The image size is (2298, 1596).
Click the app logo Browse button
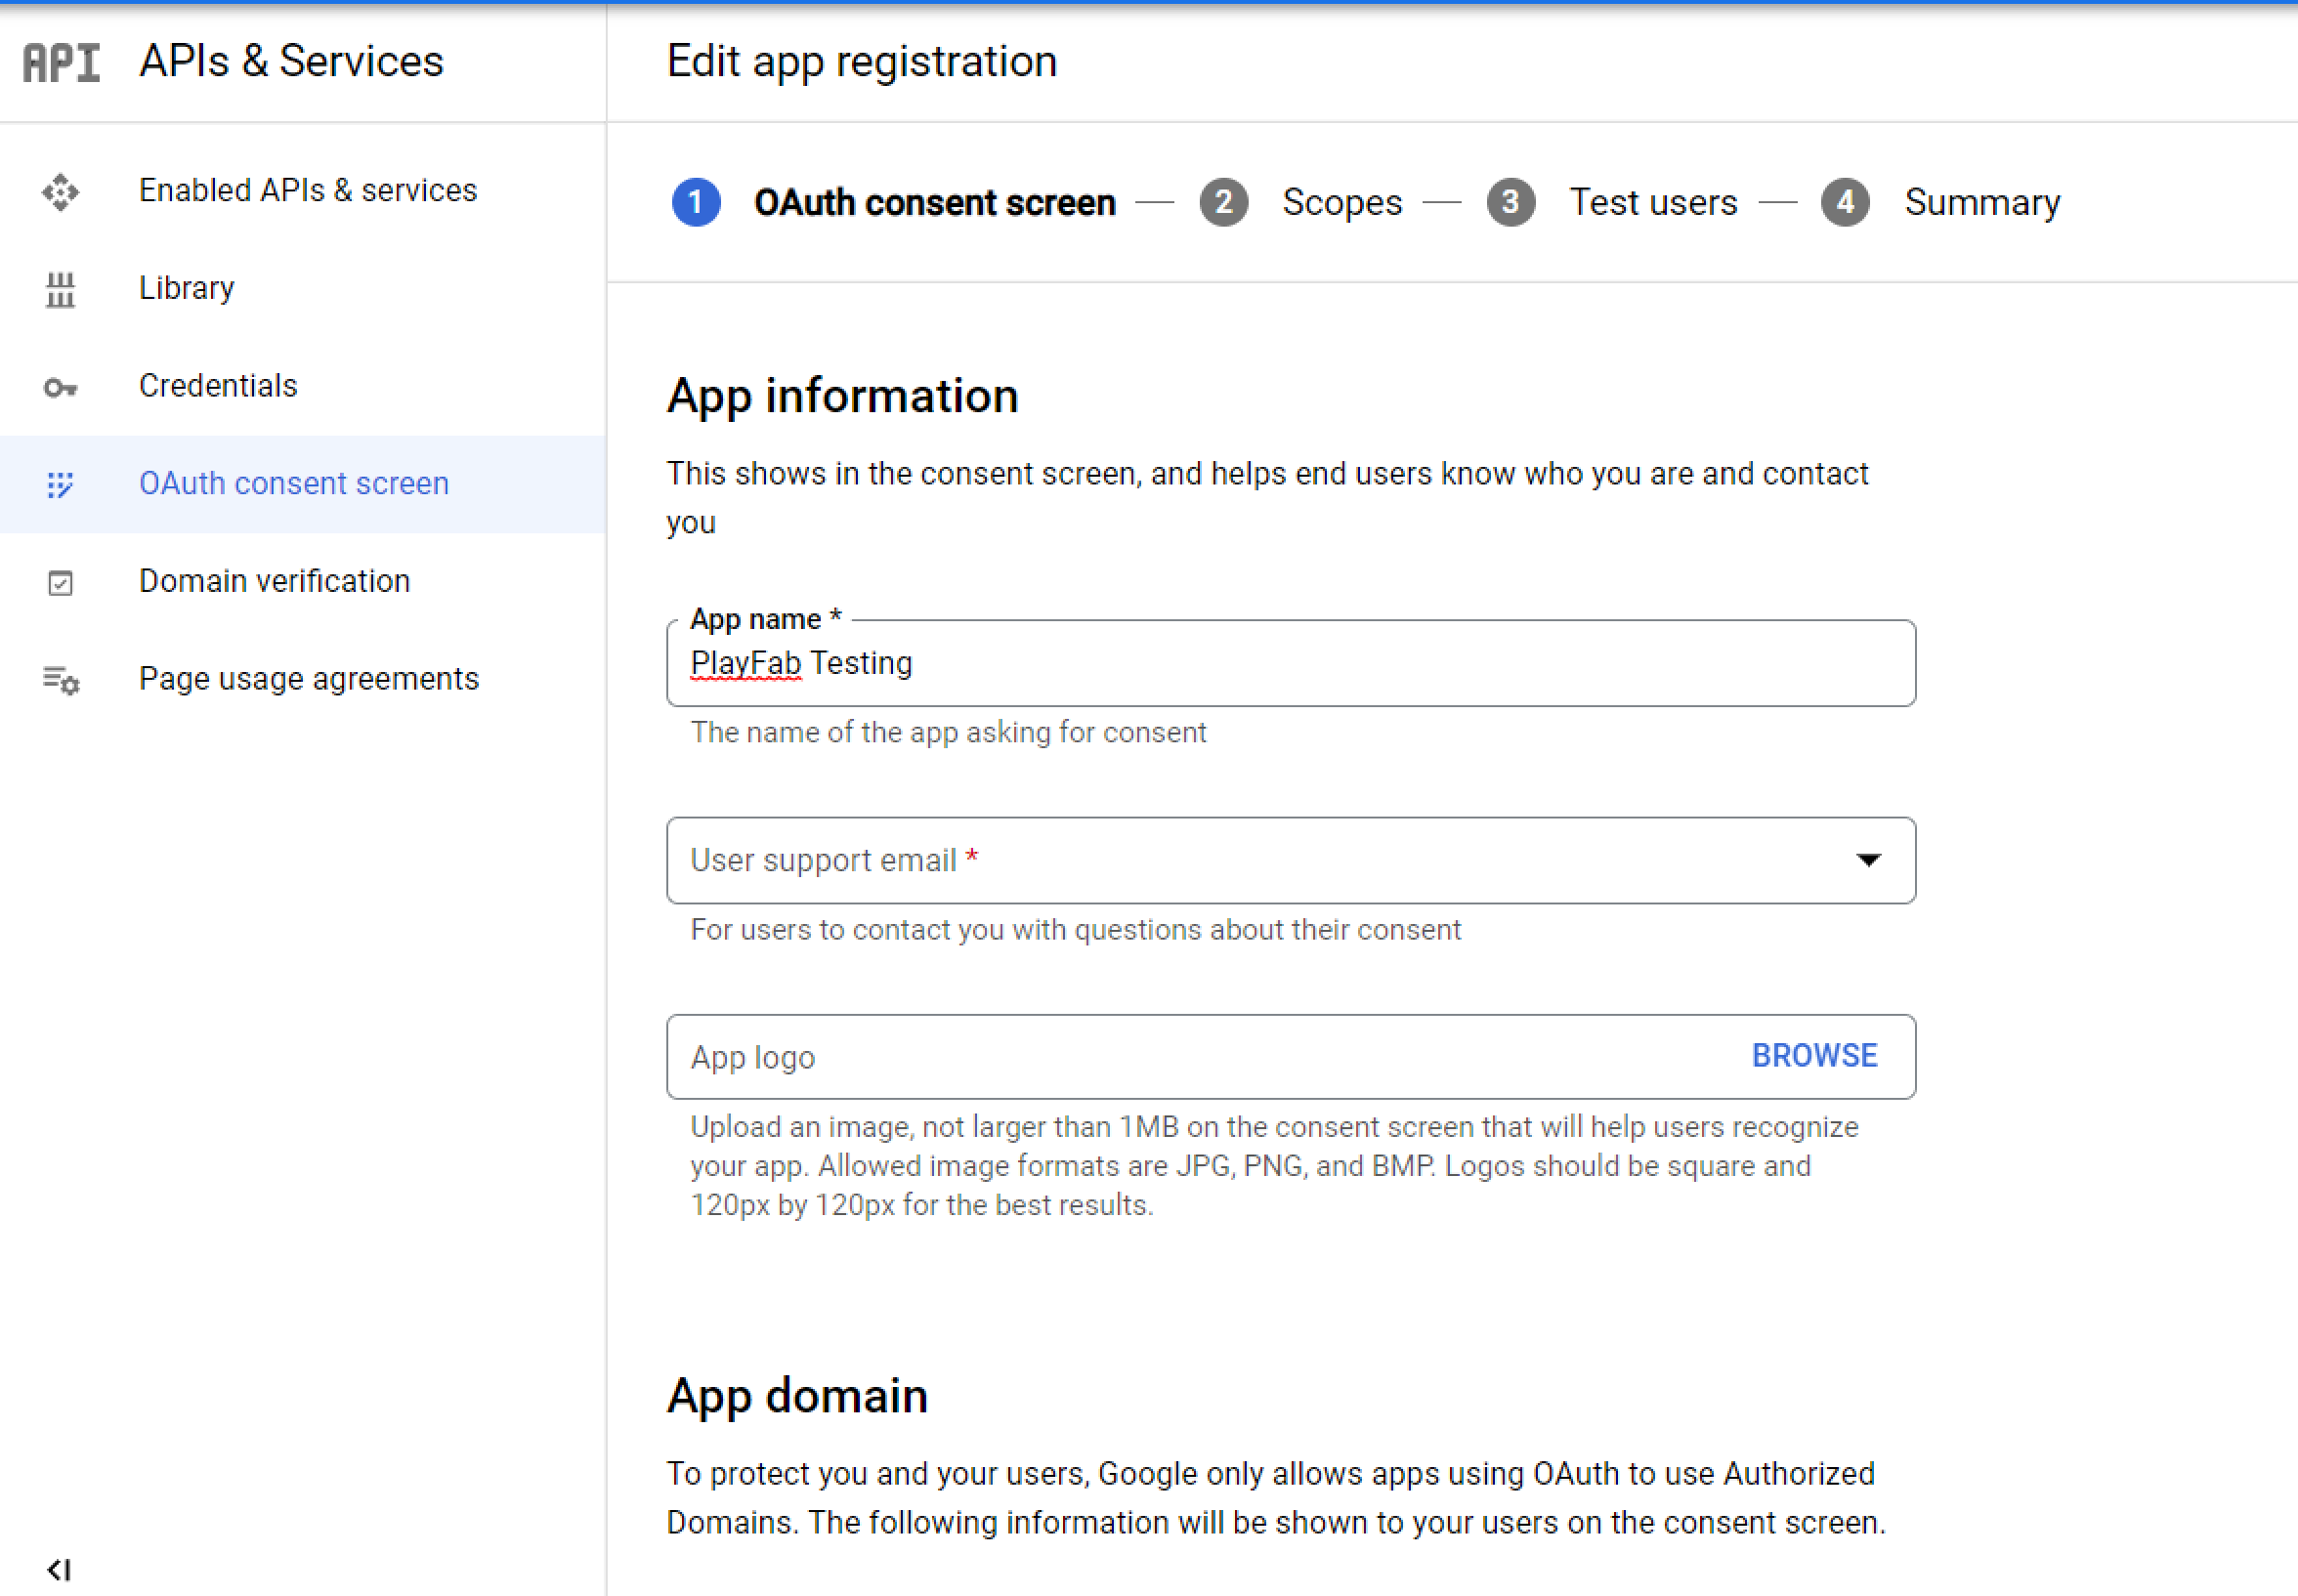click(x=1816, y=1053)
